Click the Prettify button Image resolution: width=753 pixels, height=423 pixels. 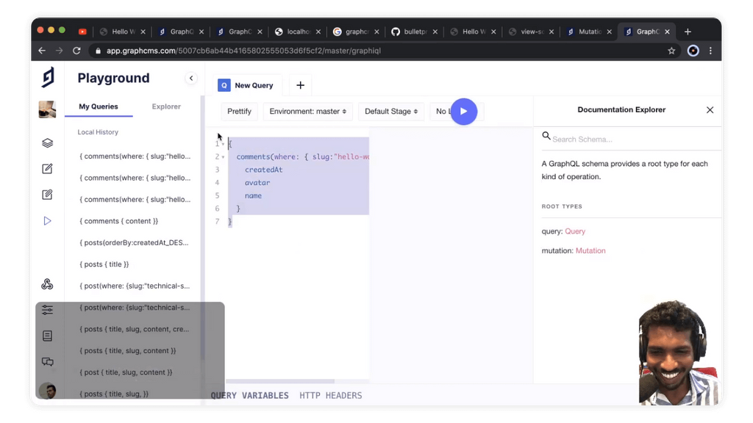(x=239, y=112)
